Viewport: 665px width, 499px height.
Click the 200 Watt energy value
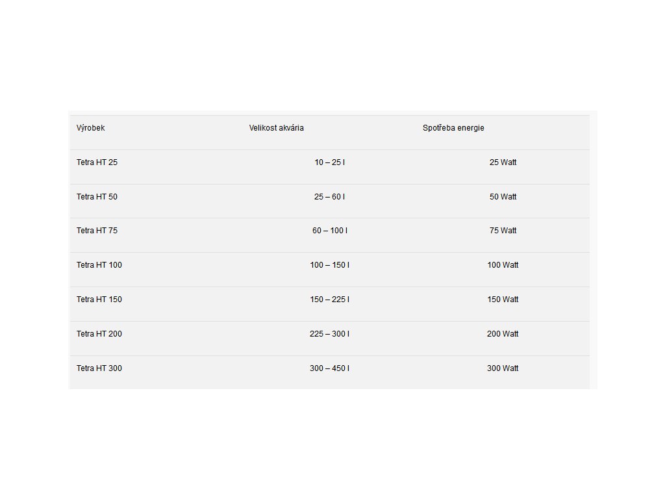[503, 334]
